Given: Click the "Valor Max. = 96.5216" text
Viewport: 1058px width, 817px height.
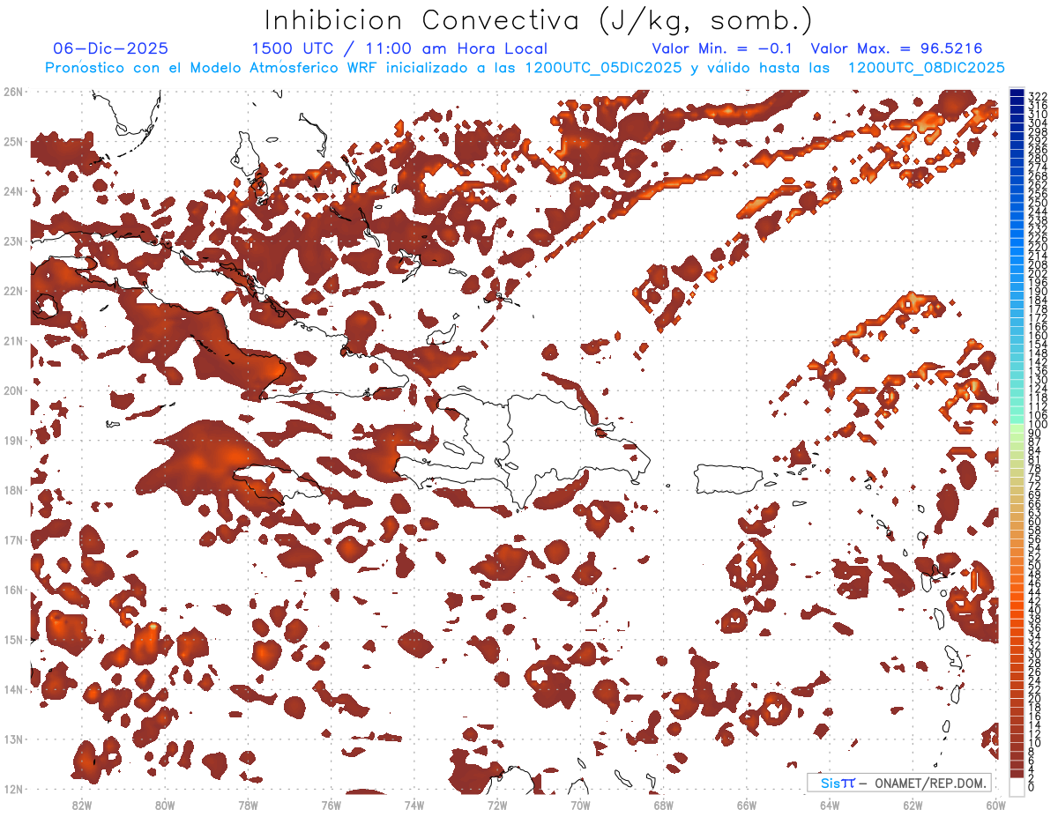Looking at the screenshot, I should pyautogui.click(x=897, y=49).
